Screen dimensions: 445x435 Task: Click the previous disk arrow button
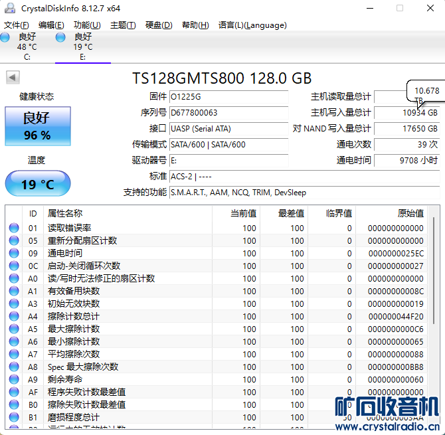point(13,78)
